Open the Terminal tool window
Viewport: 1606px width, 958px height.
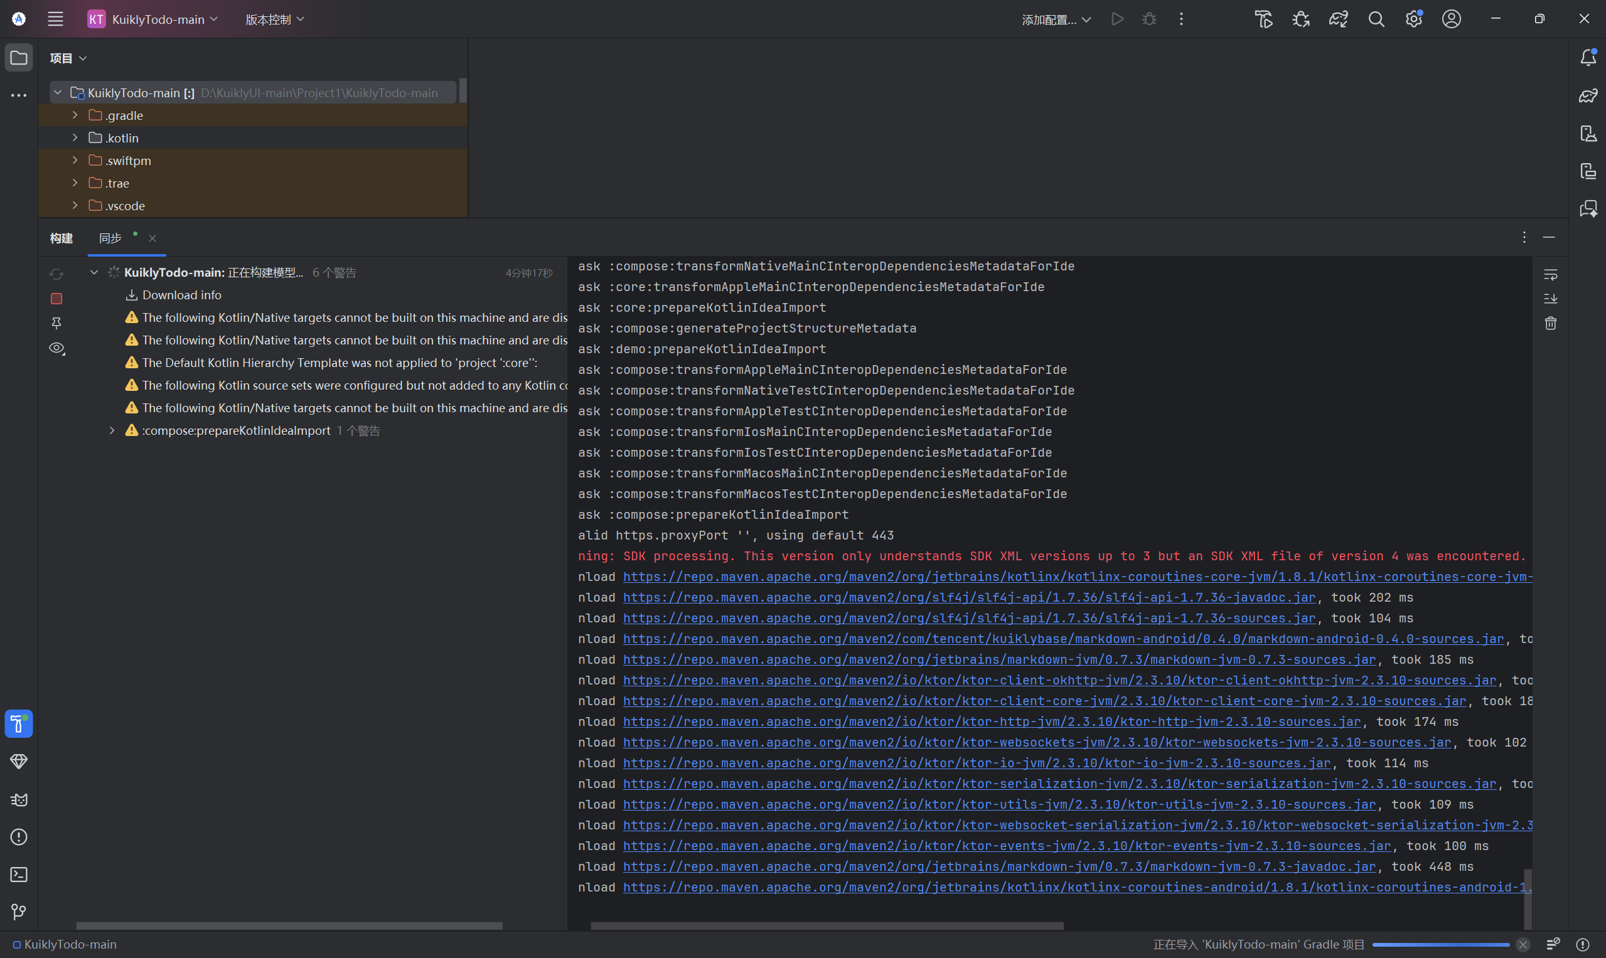pyautogui.click(x=19, y=874)
